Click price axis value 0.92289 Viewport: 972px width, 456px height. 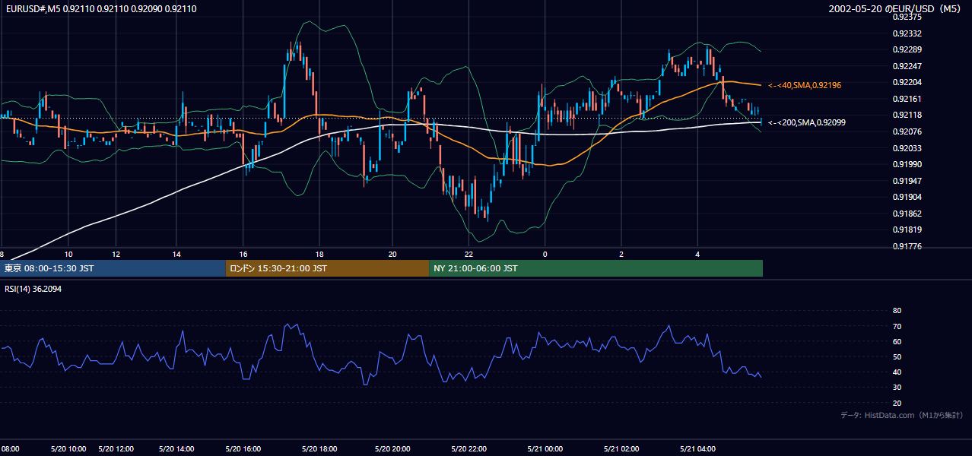906,50
